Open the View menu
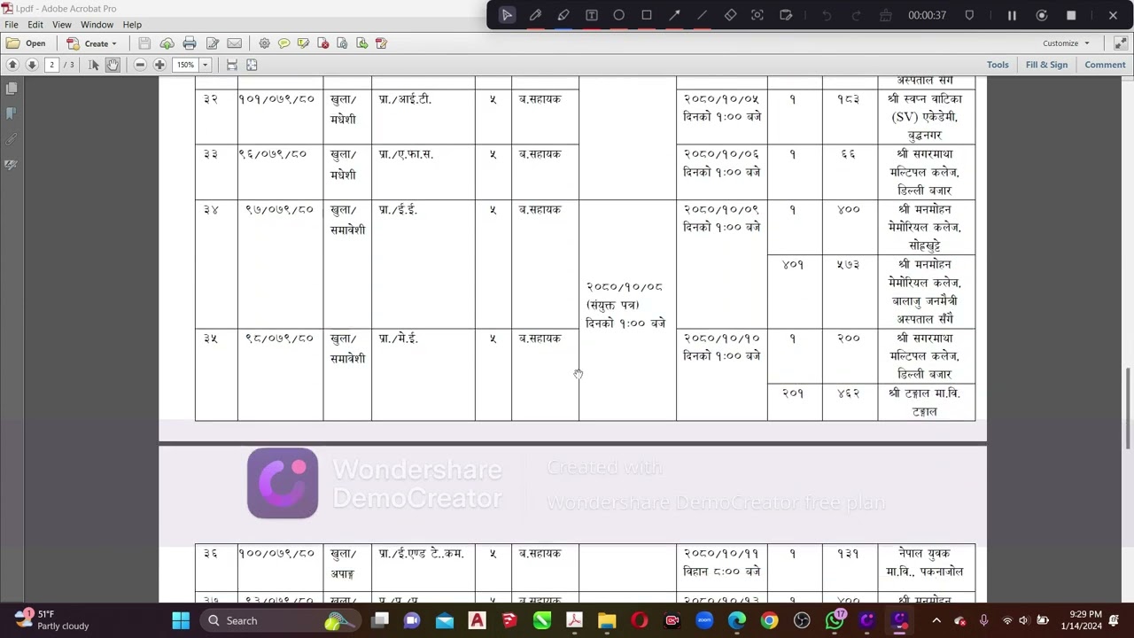 (62, 25)
